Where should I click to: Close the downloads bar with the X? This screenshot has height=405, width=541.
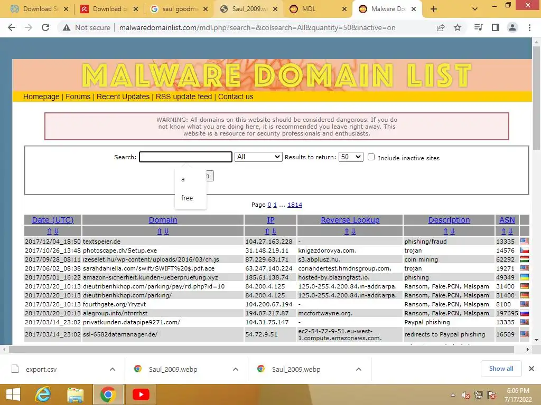pyautogui.click(x=531, y=369)
